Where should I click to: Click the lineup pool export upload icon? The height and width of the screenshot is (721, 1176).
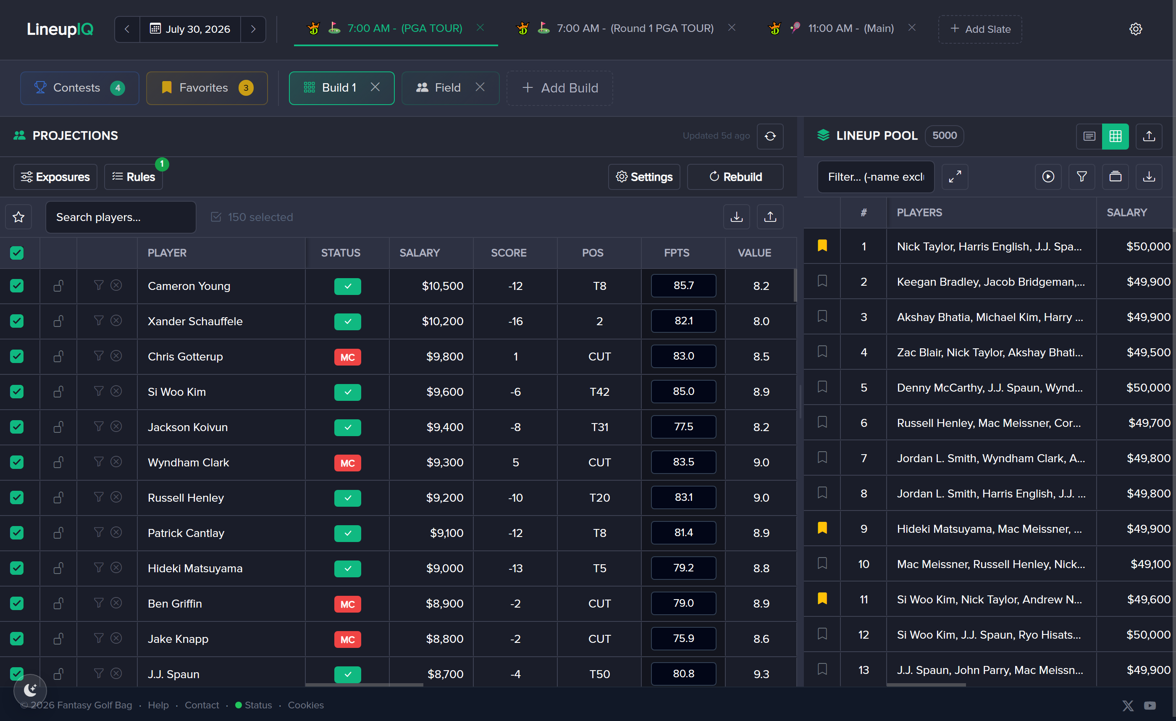pos(1149,136)
